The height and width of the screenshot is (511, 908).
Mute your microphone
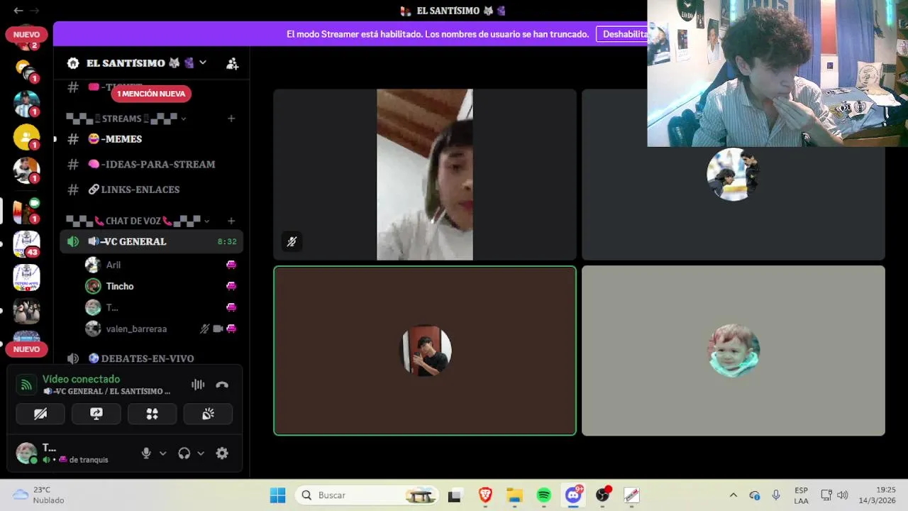[146, 453]
